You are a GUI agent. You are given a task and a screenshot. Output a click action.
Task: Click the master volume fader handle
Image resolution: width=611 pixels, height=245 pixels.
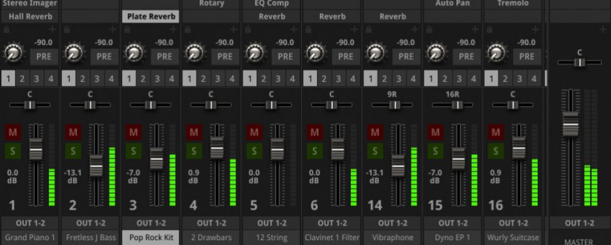[571, 124]
